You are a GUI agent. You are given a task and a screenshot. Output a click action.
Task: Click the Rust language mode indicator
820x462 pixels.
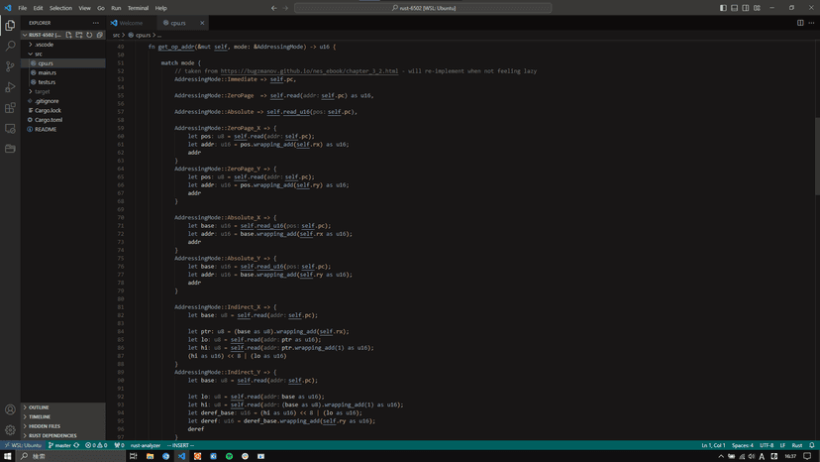pos(796,445)
